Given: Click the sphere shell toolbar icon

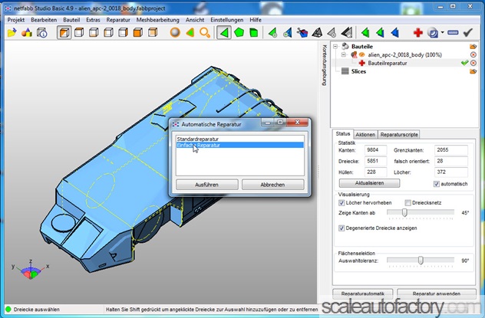Looking at the screenshot, I should click(432, 32).
